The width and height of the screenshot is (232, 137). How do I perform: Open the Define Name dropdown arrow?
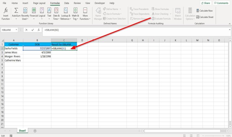point(120,9)
